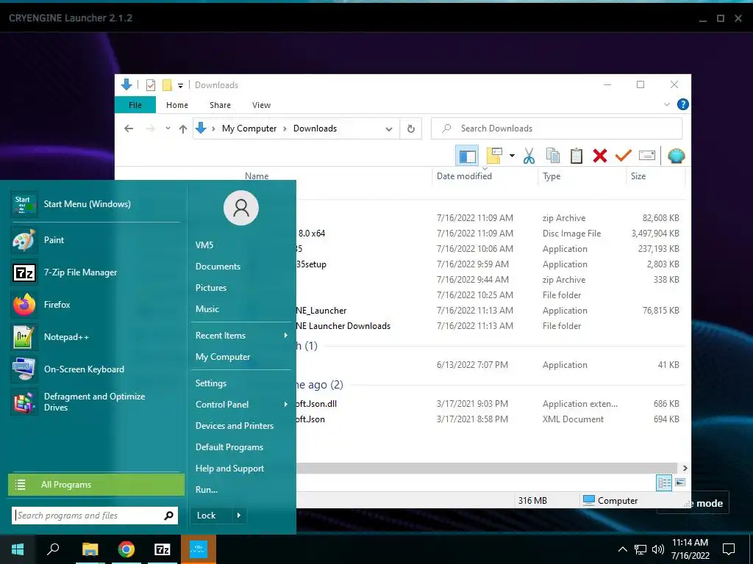The width and height of the screenshot is (753, 564).
Task: Click the scrollbar right arrow
Action: point(685,468)
